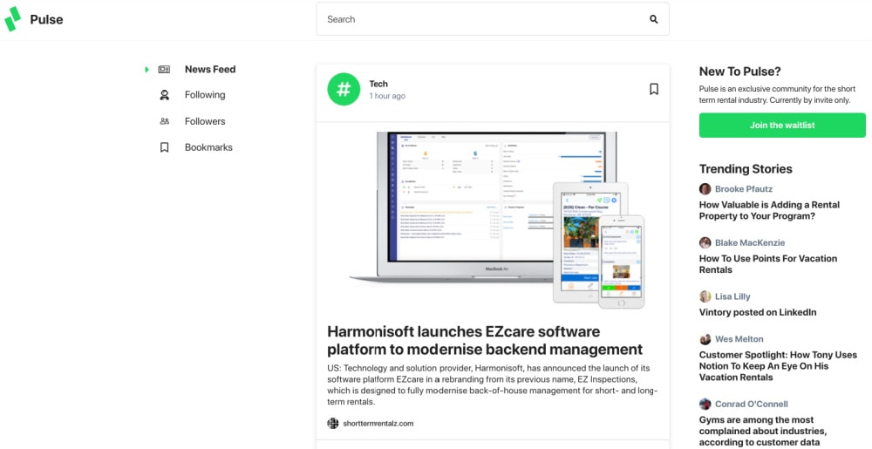Image resolution: width=872 pixels, height=449 pixels.
Task: Open 'How Valuable is Adding a Rental Property' story
Action: pyautogui.click(x=769, y=210)
